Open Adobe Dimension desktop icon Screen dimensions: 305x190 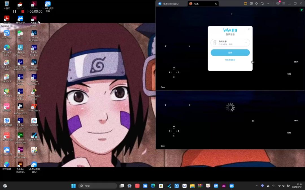click(x=20, y=138)
